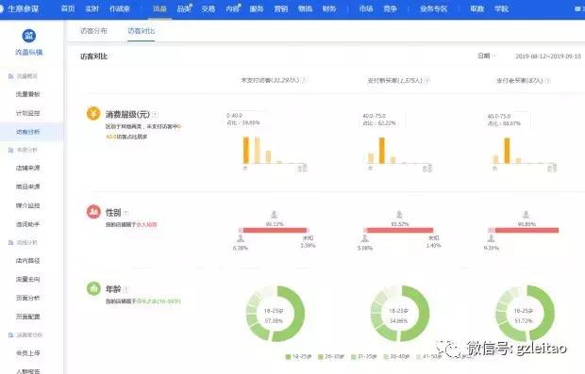Click help icon next to 未支付访客

(304, 80)
